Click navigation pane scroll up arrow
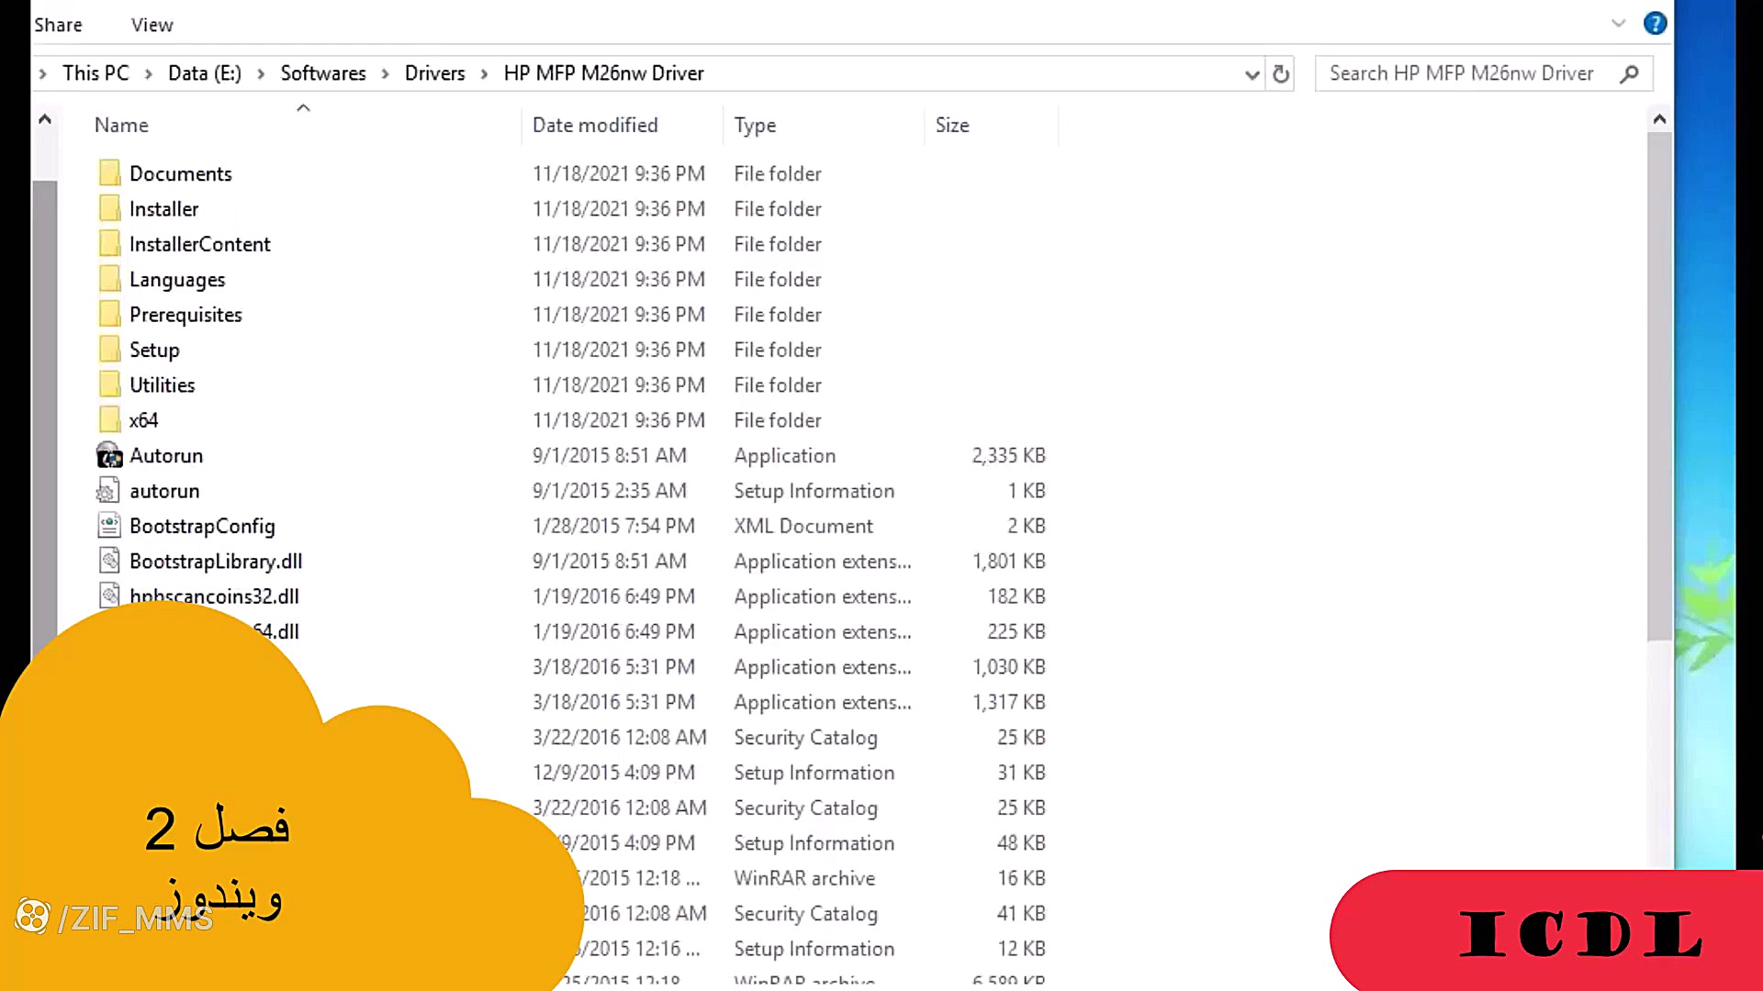Screen dimensions: 1763x991 click(x=44, y=119)
